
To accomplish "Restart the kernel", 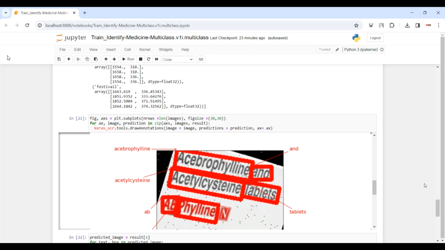I will [148, 59].
